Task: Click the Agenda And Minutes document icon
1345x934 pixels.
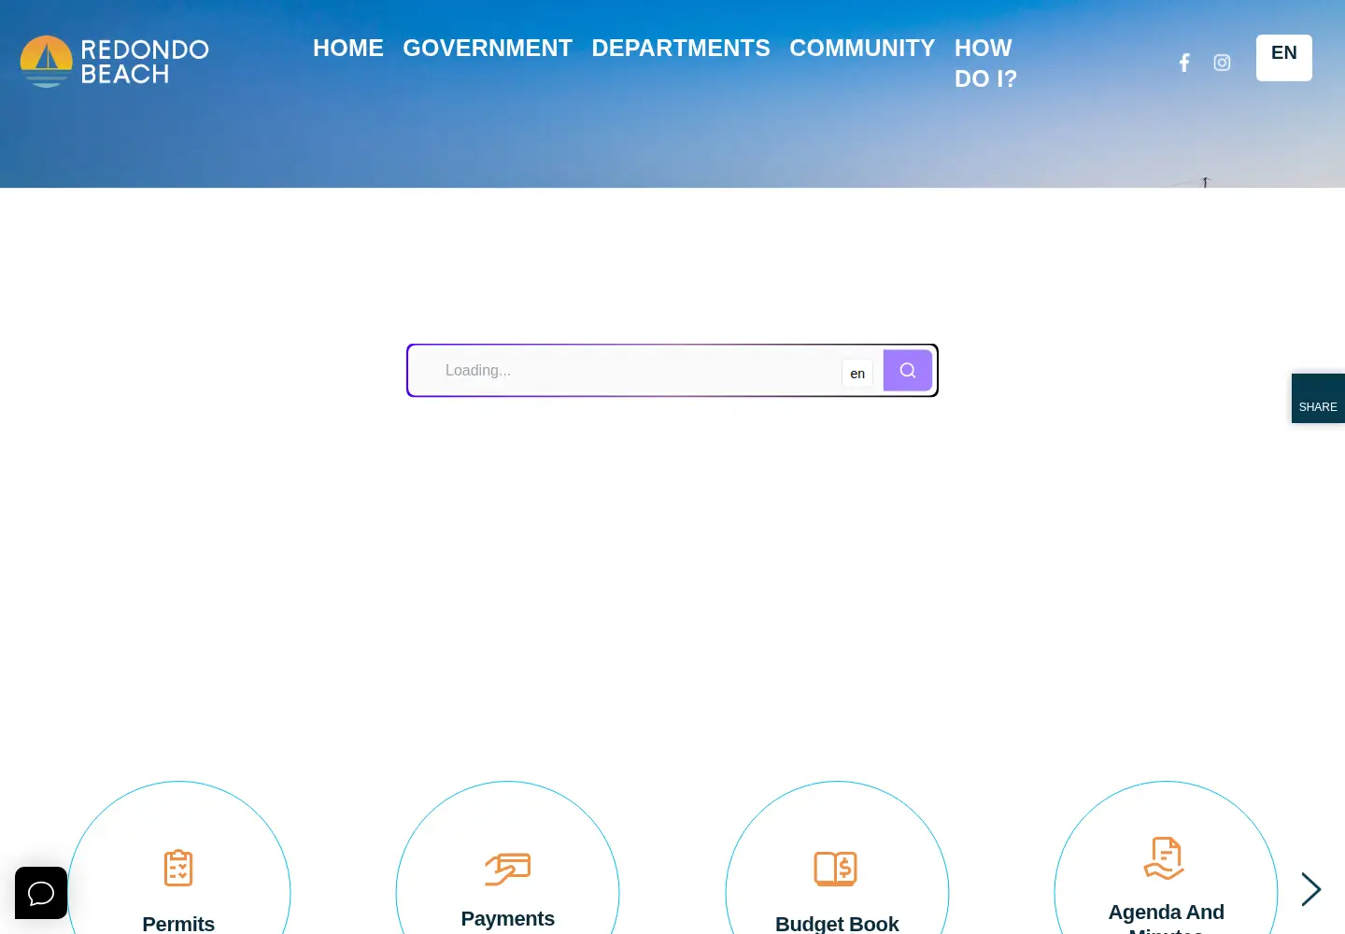Action: coord(1165,858)
